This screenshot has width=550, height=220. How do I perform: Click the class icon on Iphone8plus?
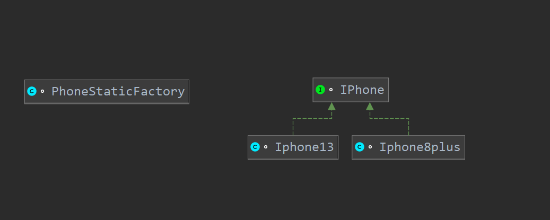click(360, 147)
